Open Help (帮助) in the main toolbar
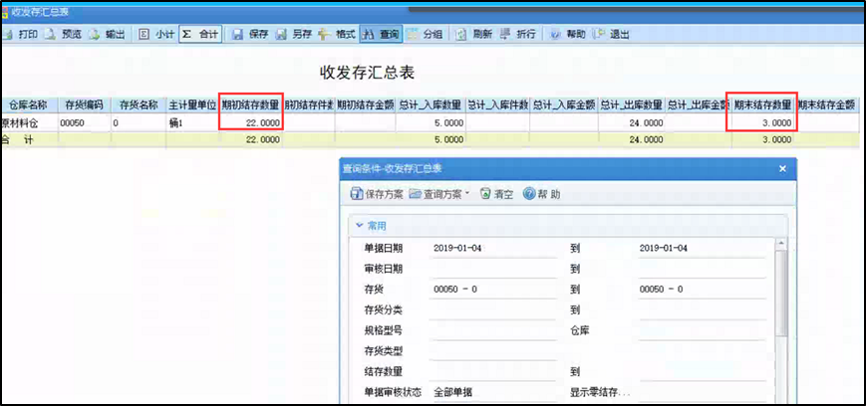 click(x=568, y=35)
